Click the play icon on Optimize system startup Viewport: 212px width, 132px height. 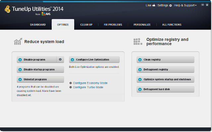pyautogui.click(x=140, y=79)
